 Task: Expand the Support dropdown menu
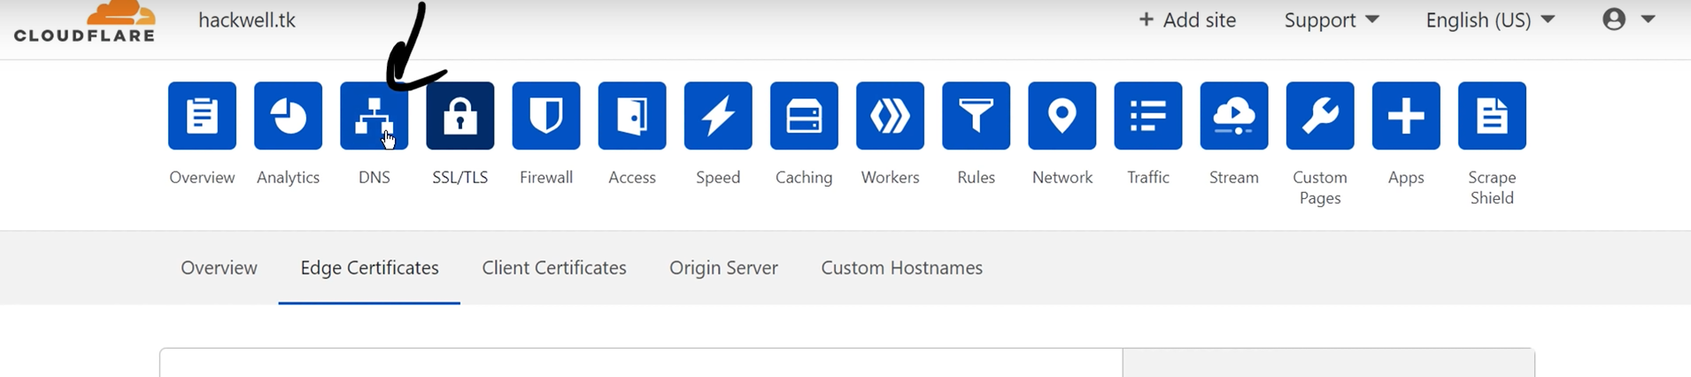1331,20
